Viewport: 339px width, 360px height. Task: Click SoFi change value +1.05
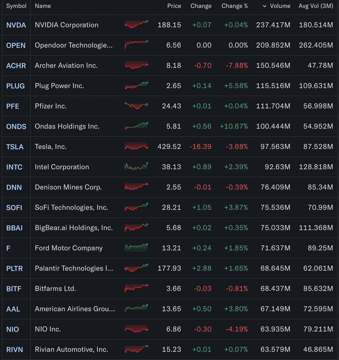click(202, 207)
